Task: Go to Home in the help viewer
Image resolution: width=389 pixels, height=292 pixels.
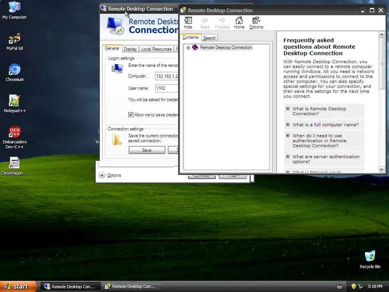Action: (239, 23)
